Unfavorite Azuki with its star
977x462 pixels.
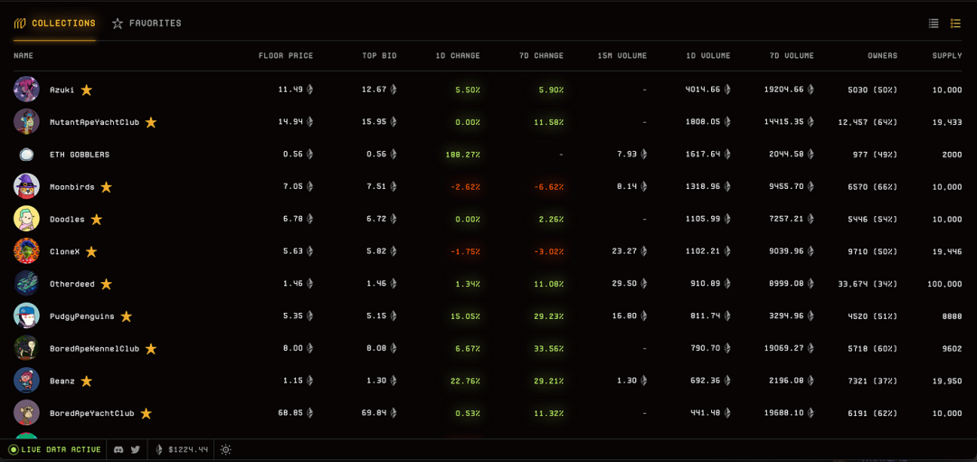(87, 90)
